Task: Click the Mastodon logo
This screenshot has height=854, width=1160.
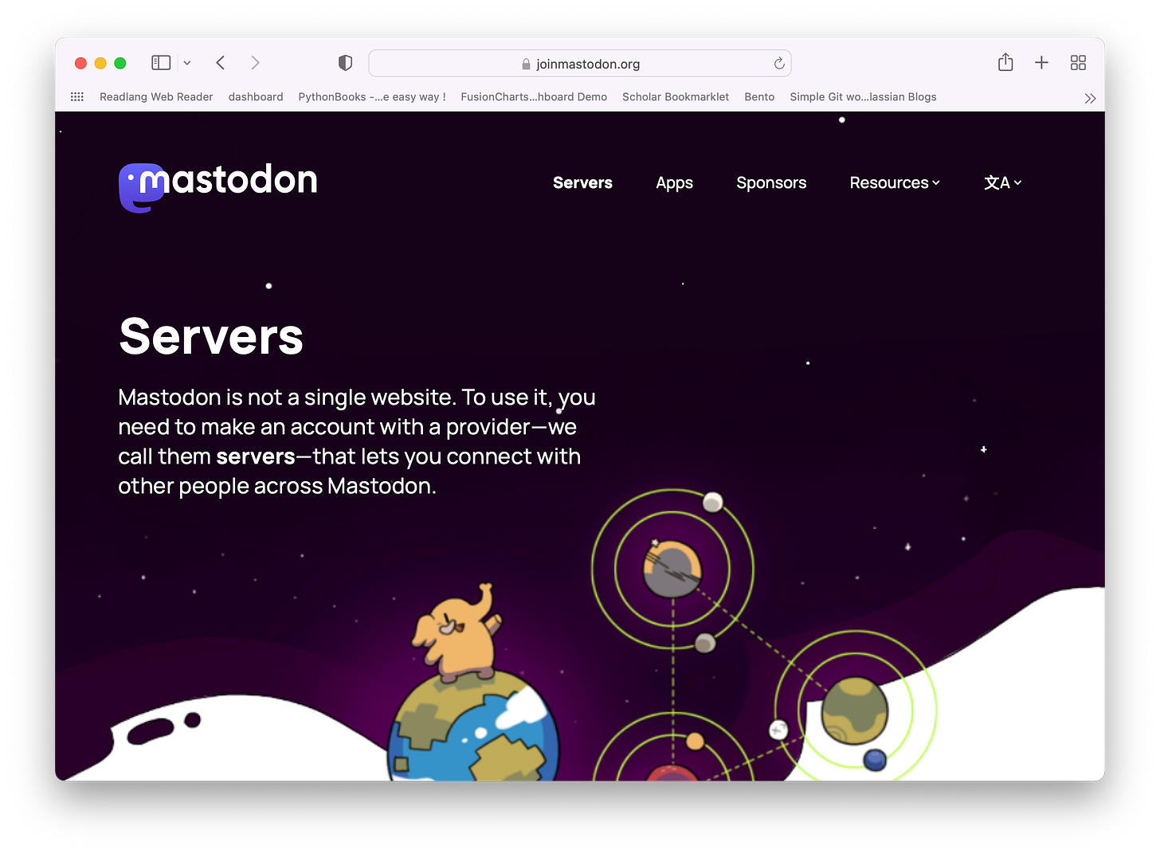Action: point(217,186)
